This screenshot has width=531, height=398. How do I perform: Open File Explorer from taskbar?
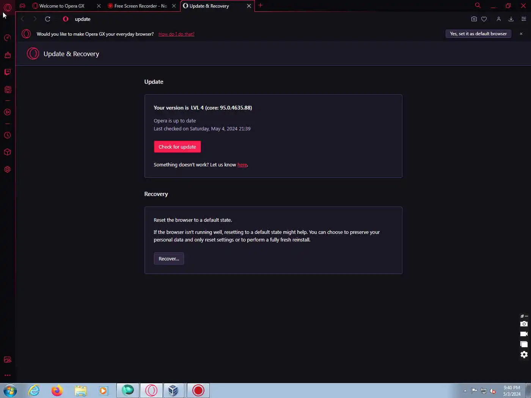click(x=81, y=390)
